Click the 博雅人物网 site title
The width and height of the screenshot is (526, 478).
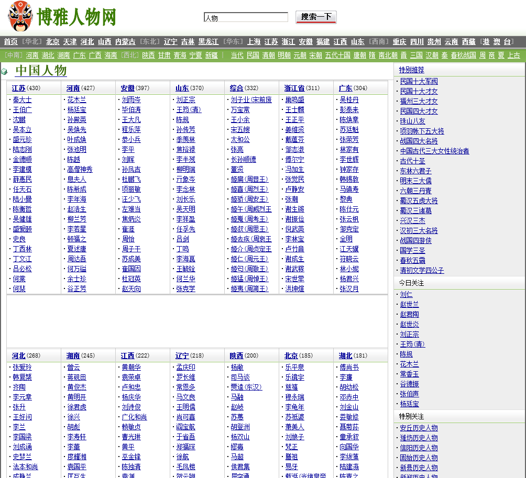[76, 17]
